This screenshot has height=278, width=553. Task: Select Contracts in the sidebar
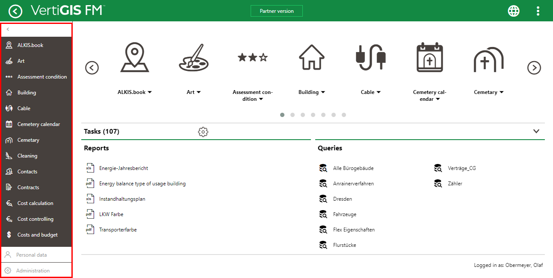click(28, 187)
